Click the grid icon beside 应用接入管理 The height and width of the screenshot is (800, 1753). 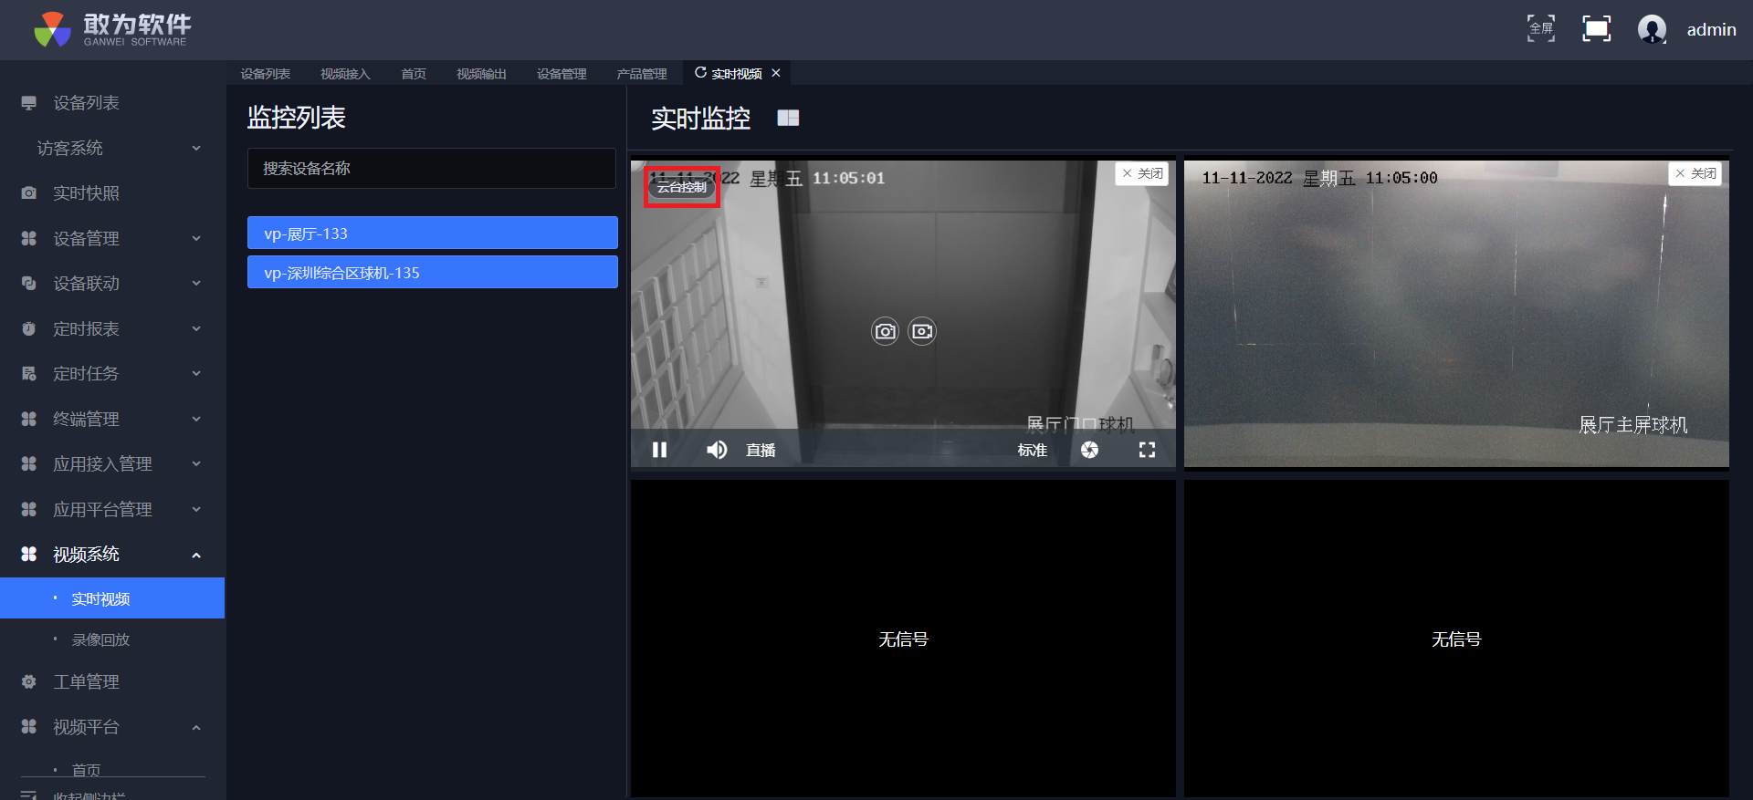click(x=29, y=463)
